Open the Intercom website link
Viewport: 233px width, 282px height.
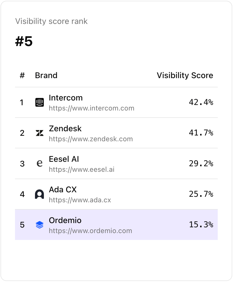[x=92, y=108]
